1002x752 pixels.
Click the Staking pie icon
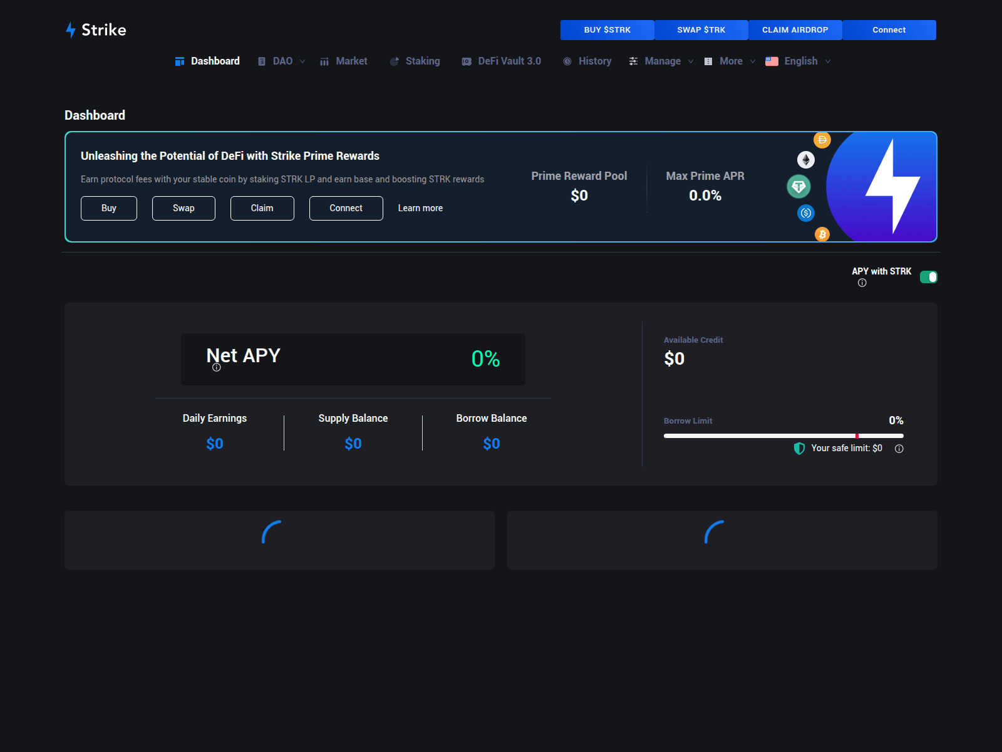coord(395,61)
